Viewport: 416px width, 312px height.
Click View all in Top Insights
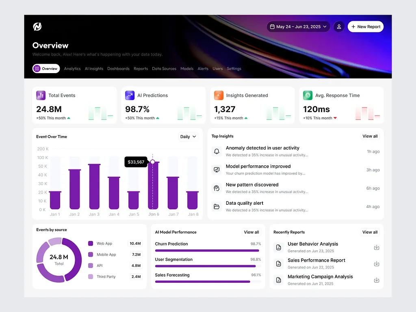click(370, 136)
